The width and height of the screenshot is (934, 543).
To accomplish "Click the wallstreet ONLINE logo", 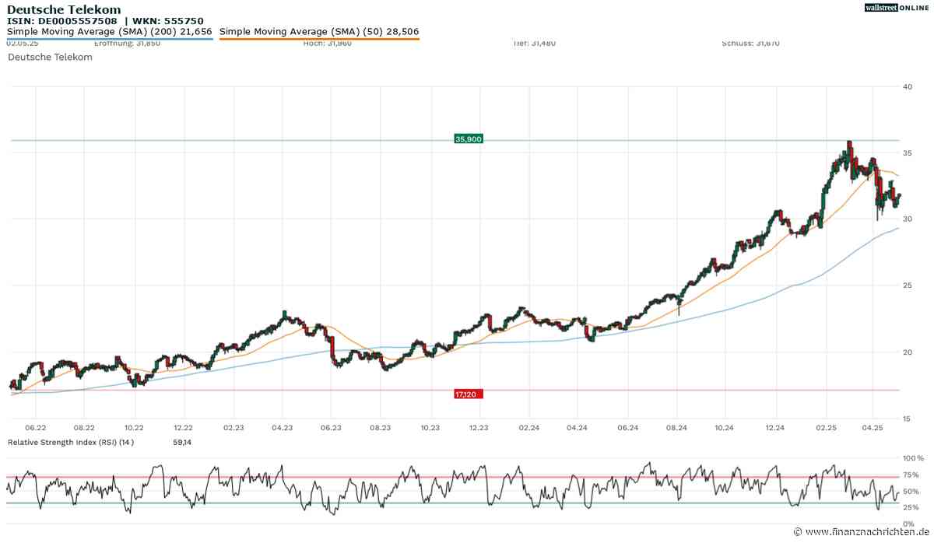I will point(897,8).
